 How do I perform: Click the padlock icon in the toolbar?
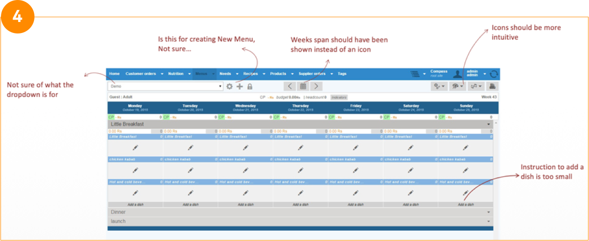point(249,87)
